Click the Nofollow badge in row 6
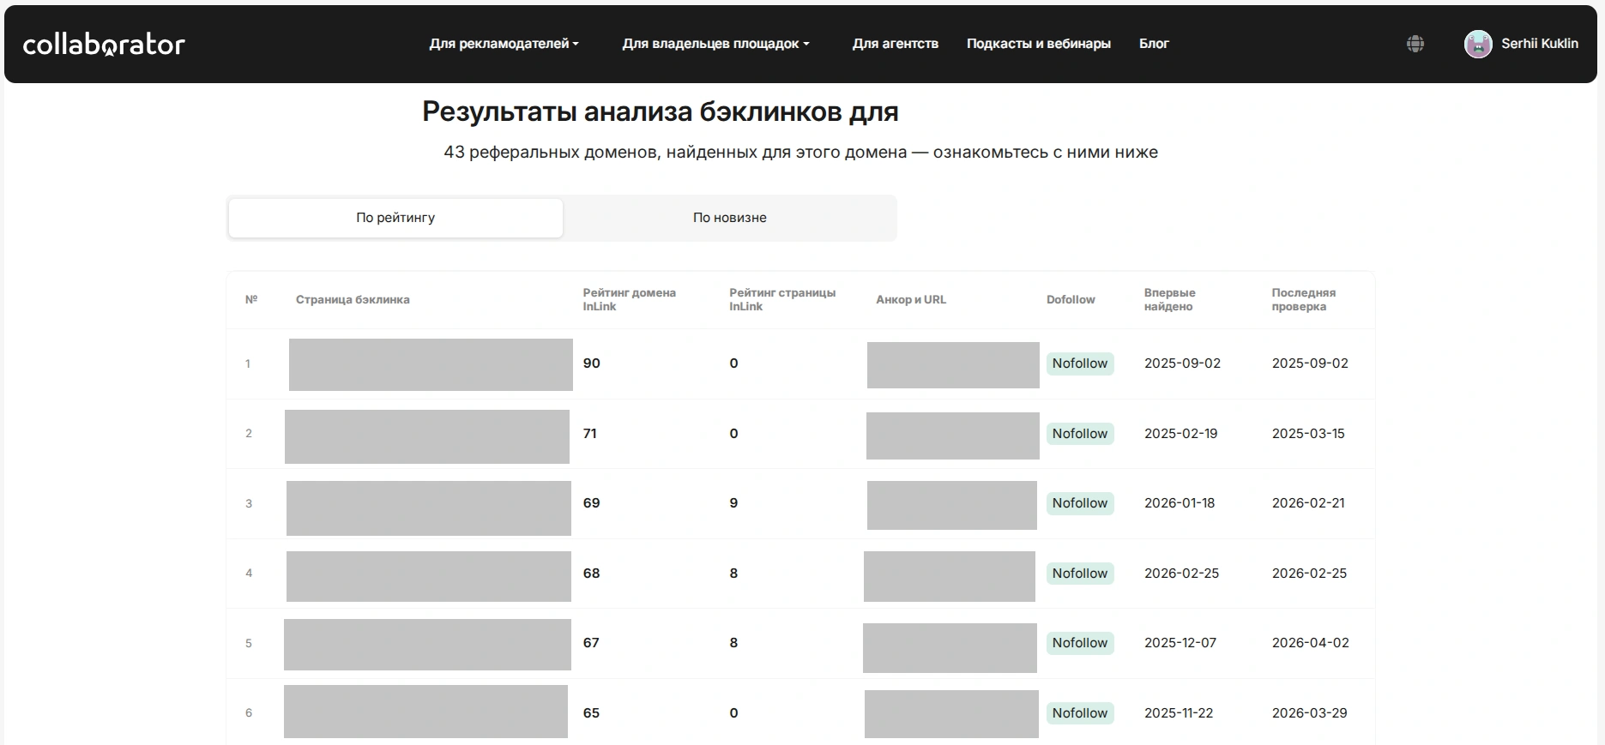The height and width of the screenshot is (745, 1605). pyautogui.click(x=1080, y=713)
